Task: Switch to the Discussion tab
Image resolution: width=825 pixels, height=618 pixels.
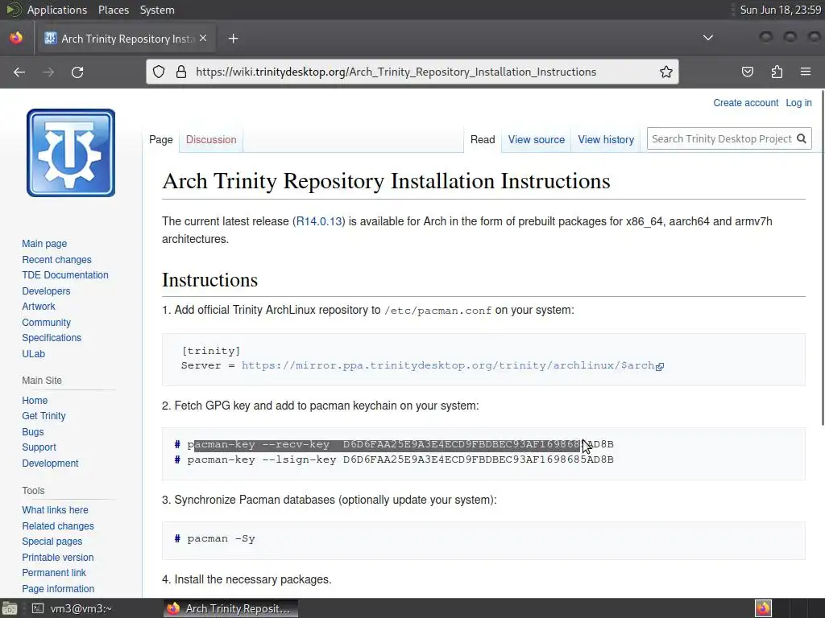Action: [211, 140]
